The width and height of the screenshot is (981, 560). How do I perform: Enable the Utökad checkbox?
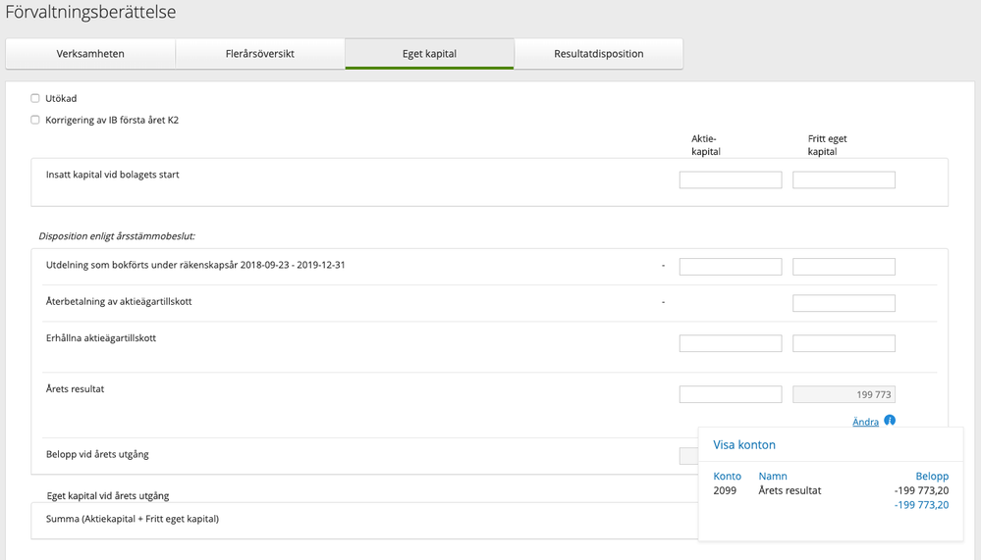[35, 98]
